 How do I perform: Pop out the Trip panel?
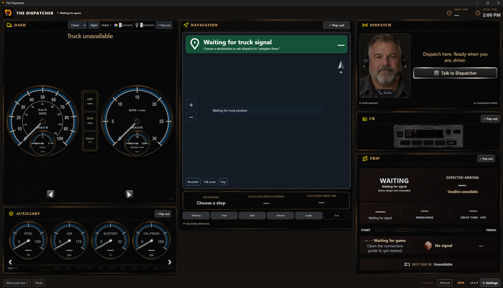point(486,159)
